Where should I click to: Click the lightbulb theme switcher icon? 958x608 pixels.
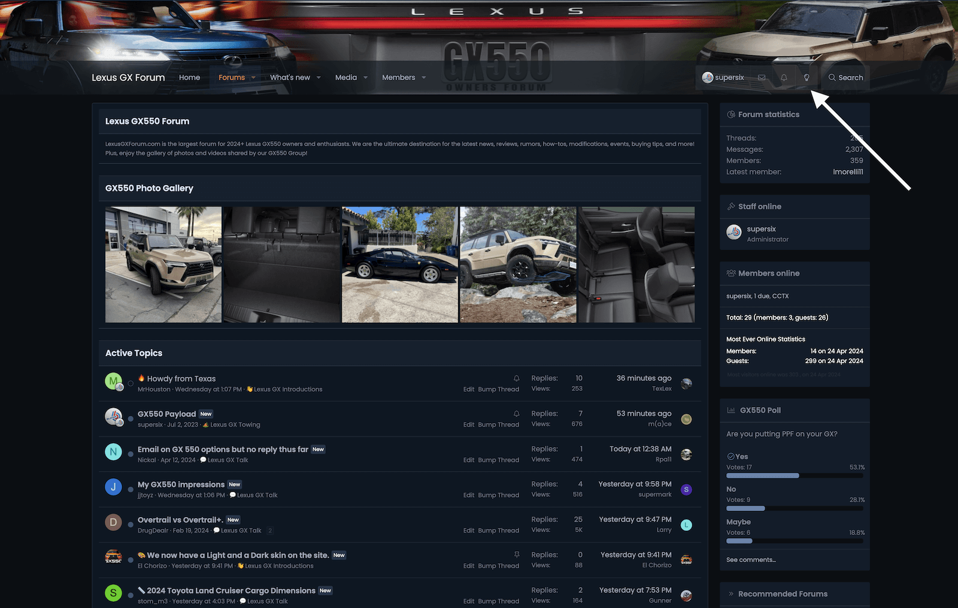point(807,78)
